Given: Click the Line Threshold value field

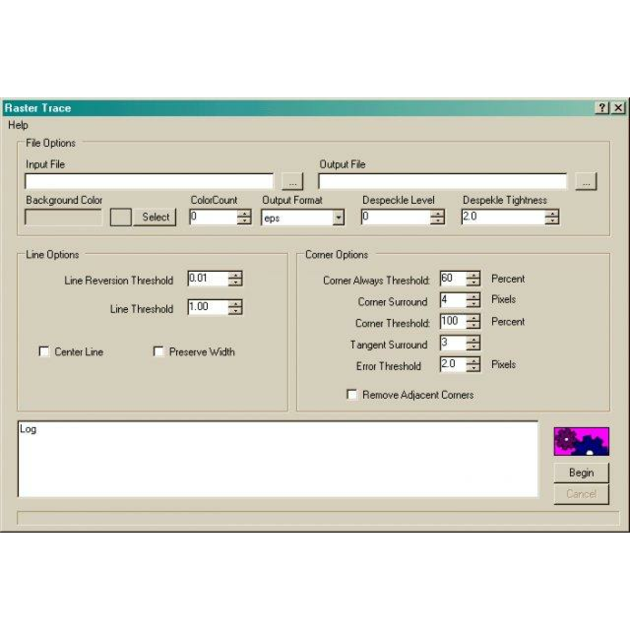Looking at the screenshot, I should click(x=208, y=307).
